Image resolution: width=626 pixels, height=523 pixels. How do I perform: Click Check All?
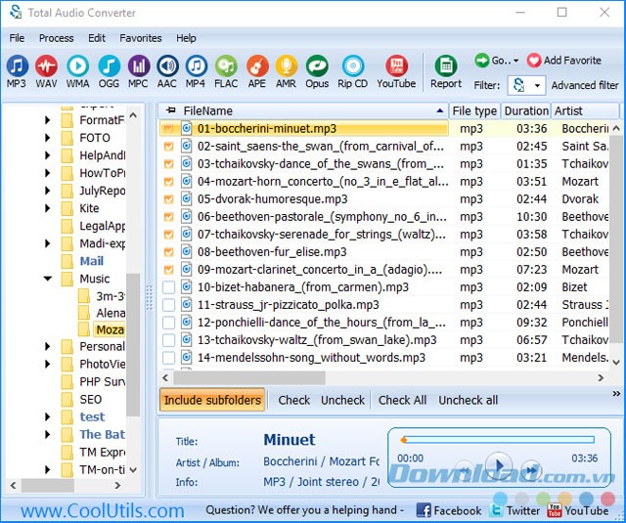pos(402,400)
